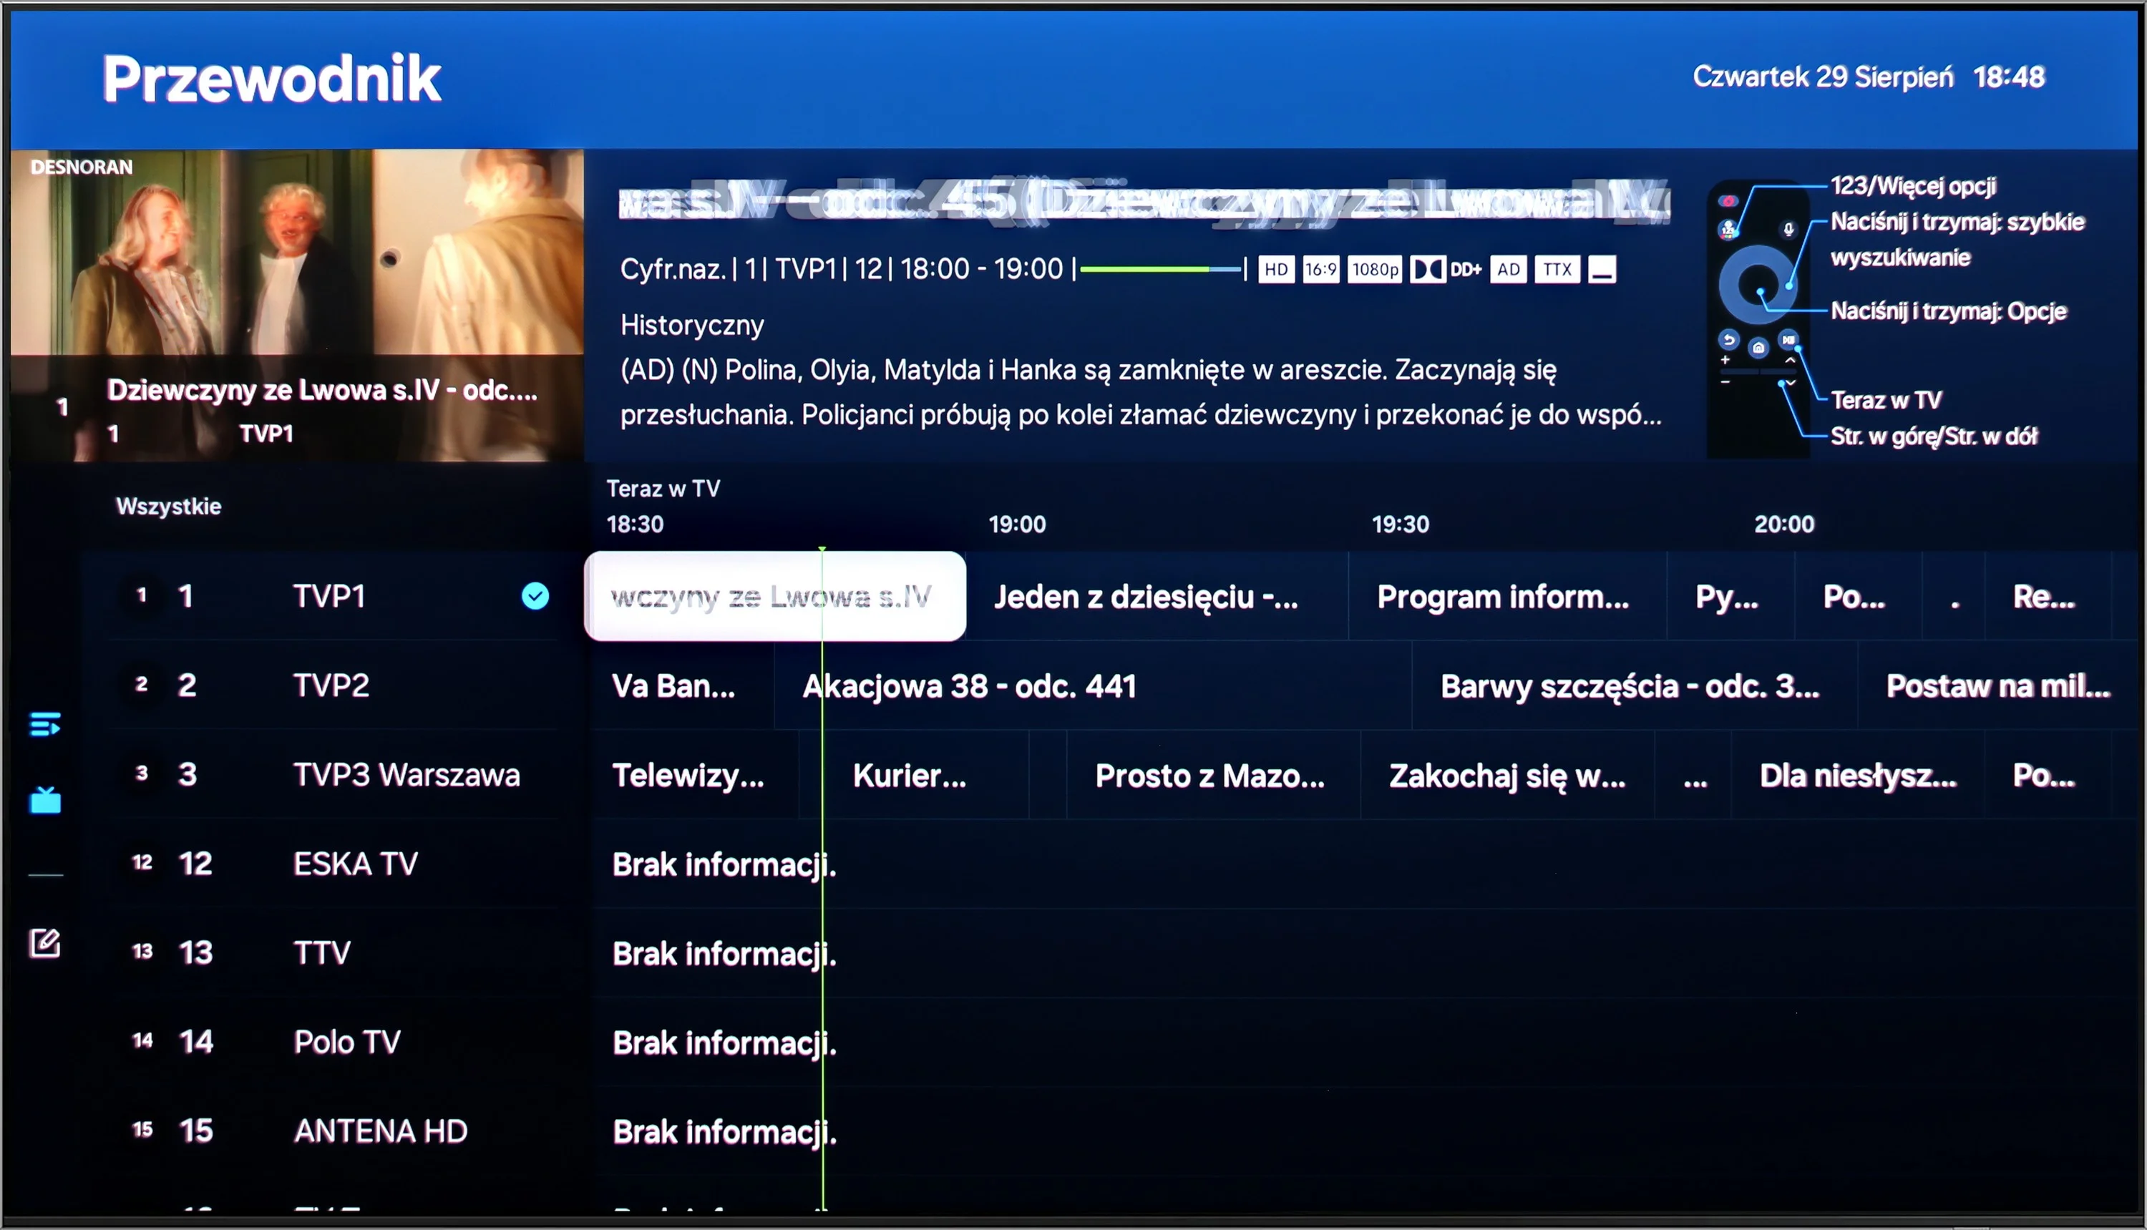
Task: Open Akacjowa 38 - odc. 441 programme
Action: click(x=1093, y=686)
